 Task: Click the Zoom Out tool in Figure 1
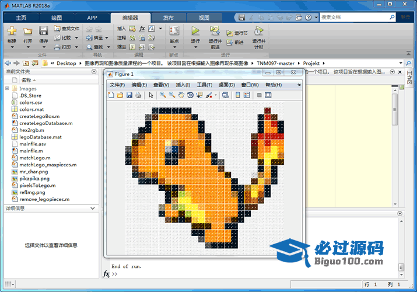pyautogui.click(x=172, y=95)
